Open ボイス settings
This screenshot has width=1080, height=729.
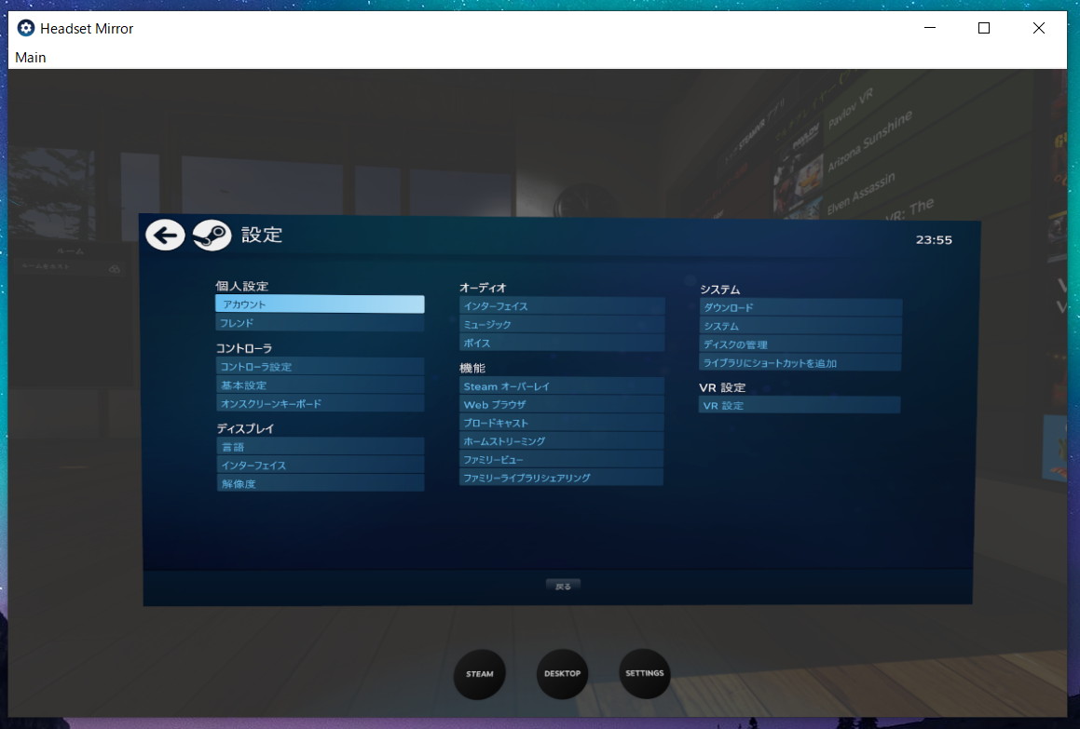562,343
